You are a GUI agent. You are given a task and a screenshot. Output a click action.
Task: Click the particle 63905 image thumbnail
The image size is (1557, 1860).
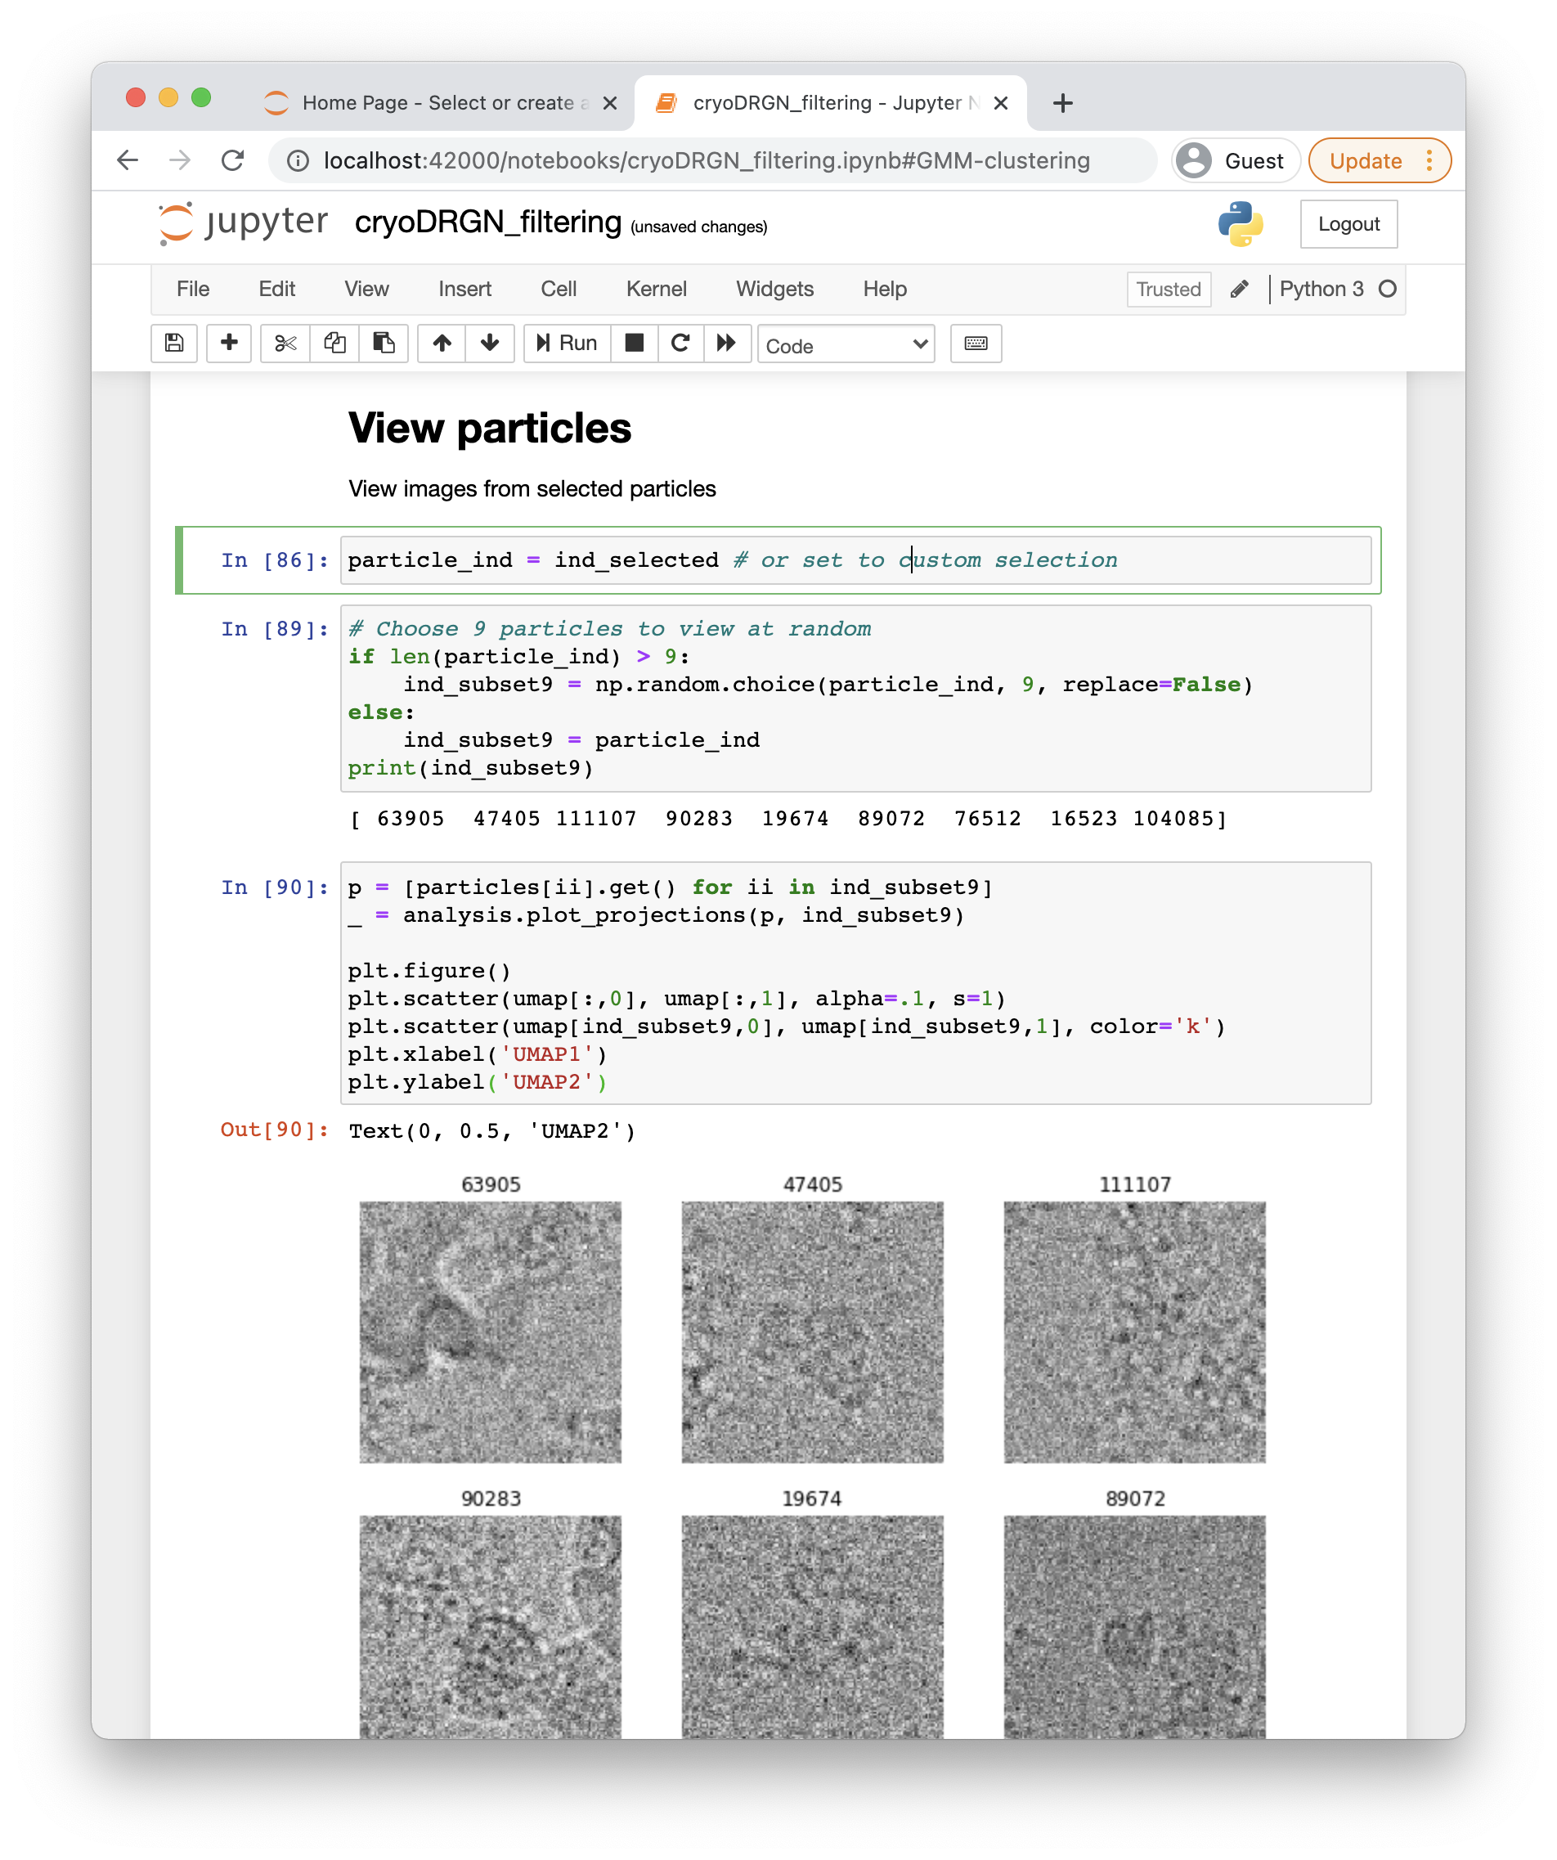coord(490,1332)
